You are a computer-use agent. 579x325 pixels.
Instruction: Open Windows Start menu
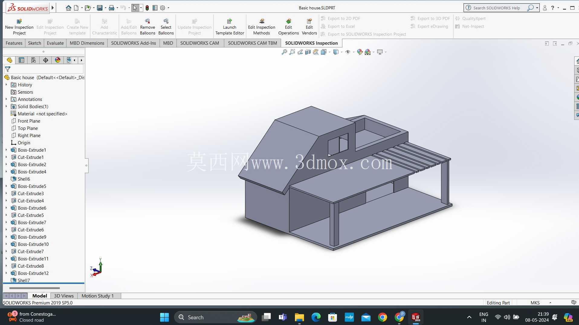tap(164, 317)
